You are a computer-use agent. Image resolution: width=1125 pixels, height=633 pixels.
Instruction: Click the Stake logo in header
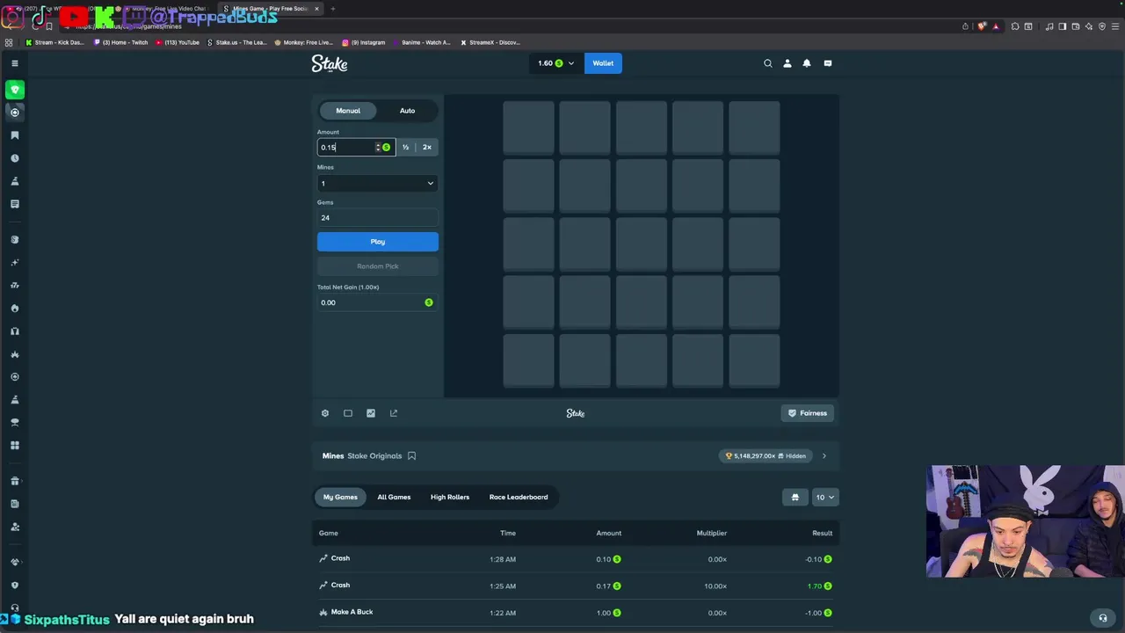coord(330,63)
